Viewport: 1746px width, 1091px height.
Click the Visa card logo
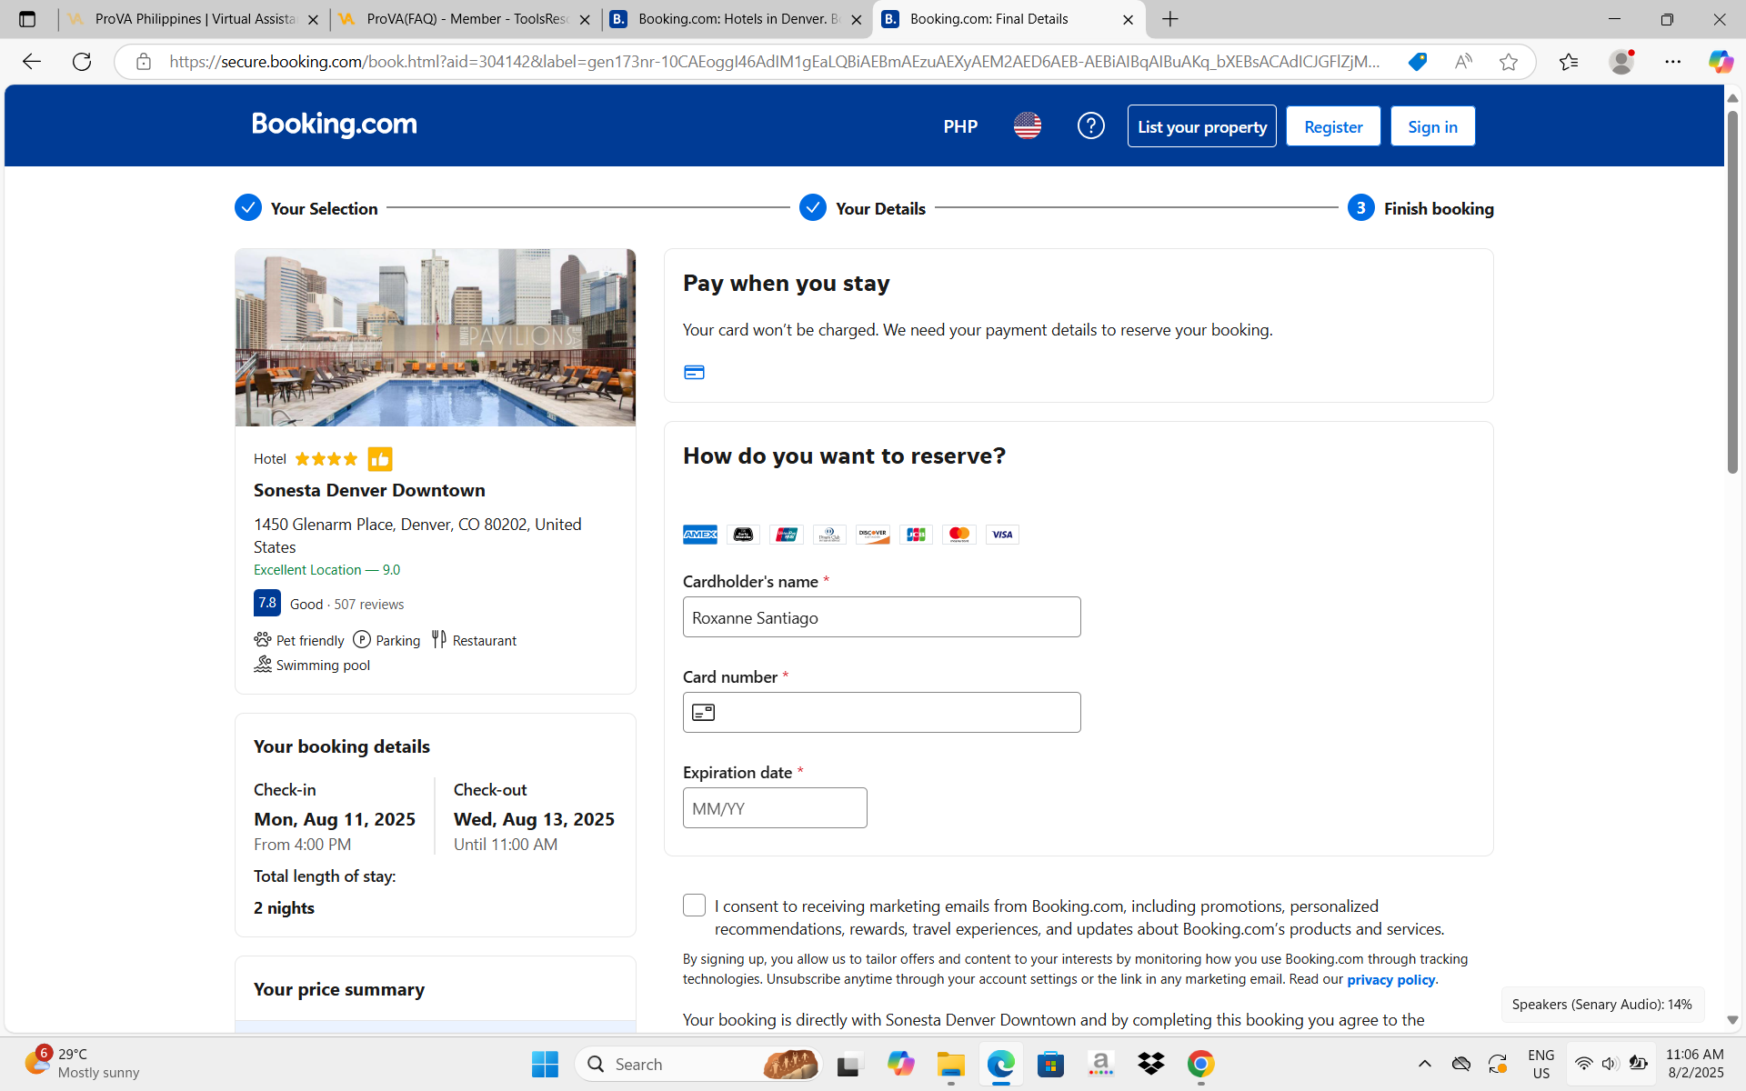click(1002, 535)
